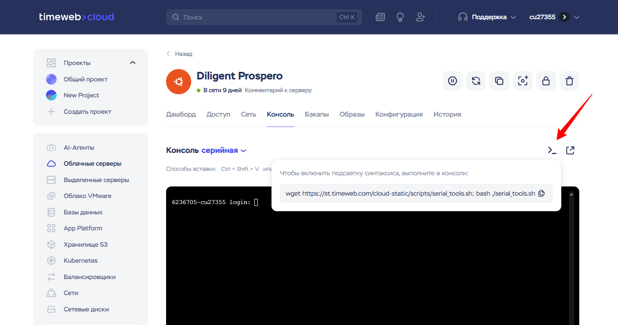The image size is (618, 325).
Task: Click Комментарий к серверу link
Action: [x=278, y=90]
